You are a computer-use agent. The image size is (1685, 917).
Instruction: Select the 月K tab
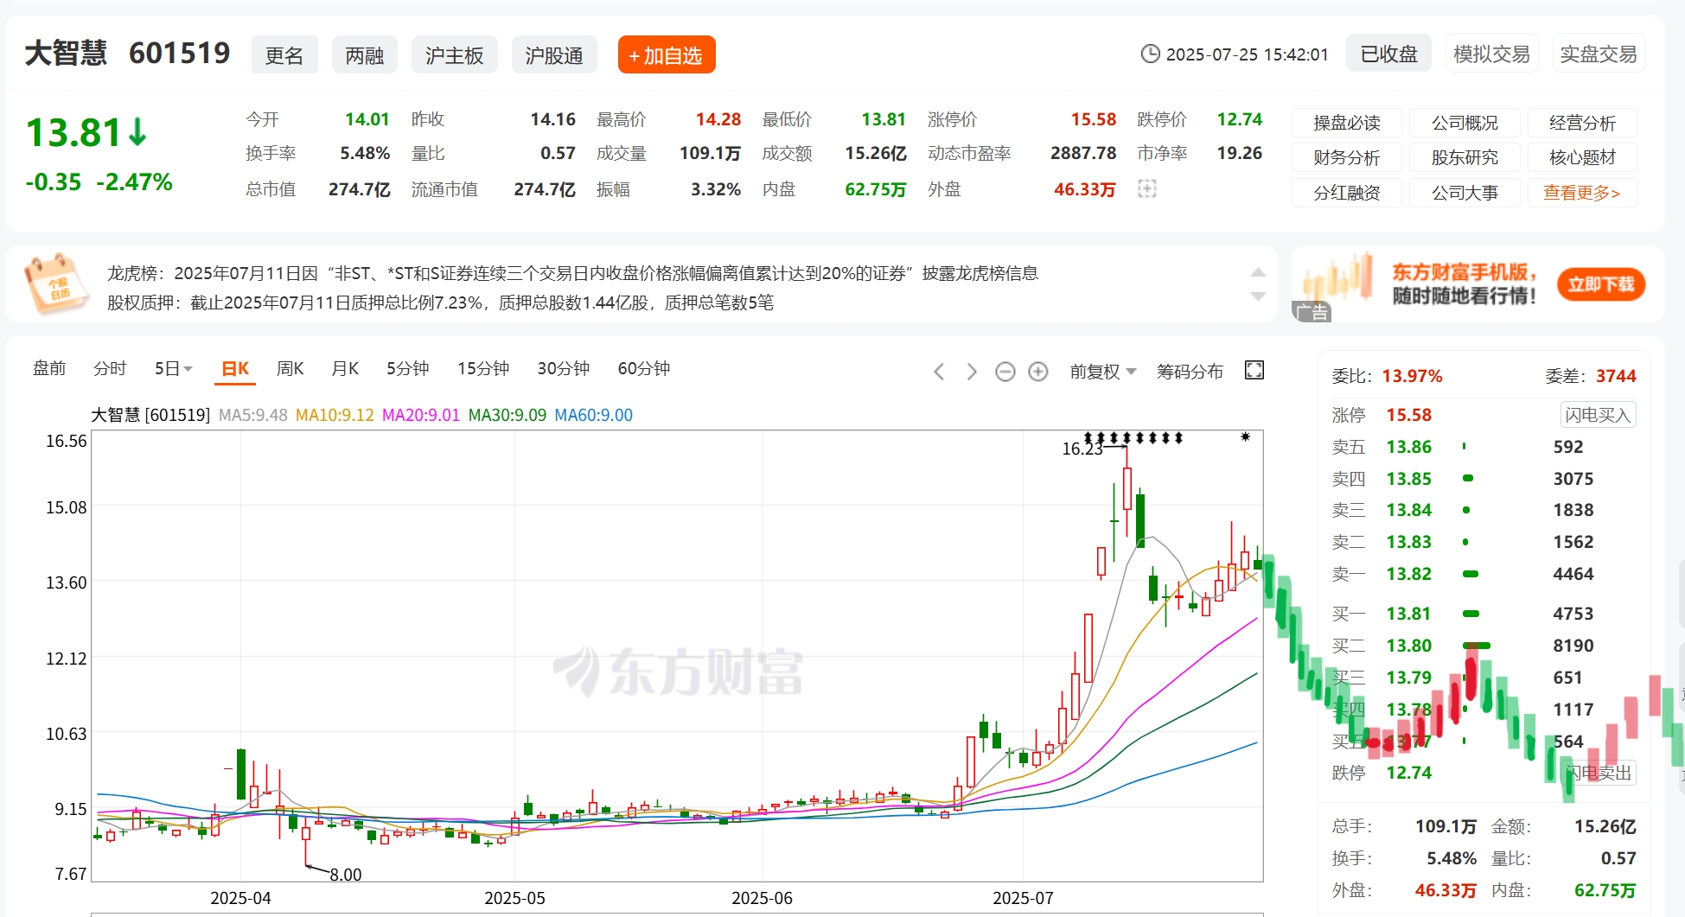pos(345,369)
